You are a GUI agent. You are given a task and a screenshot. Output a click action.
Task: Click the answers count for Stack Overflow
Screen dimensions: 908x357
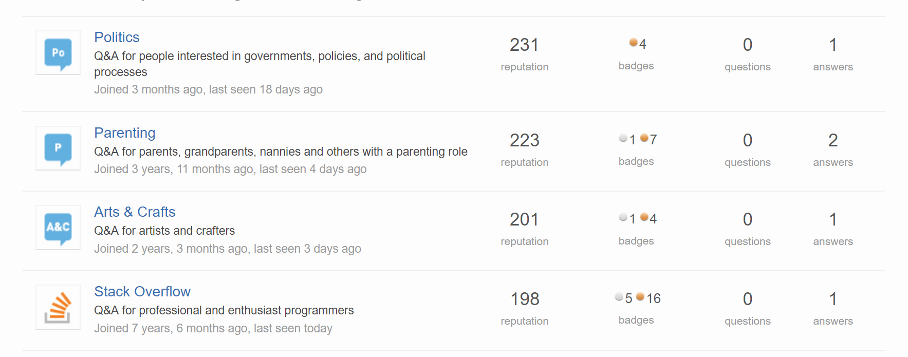pos(833,299)
